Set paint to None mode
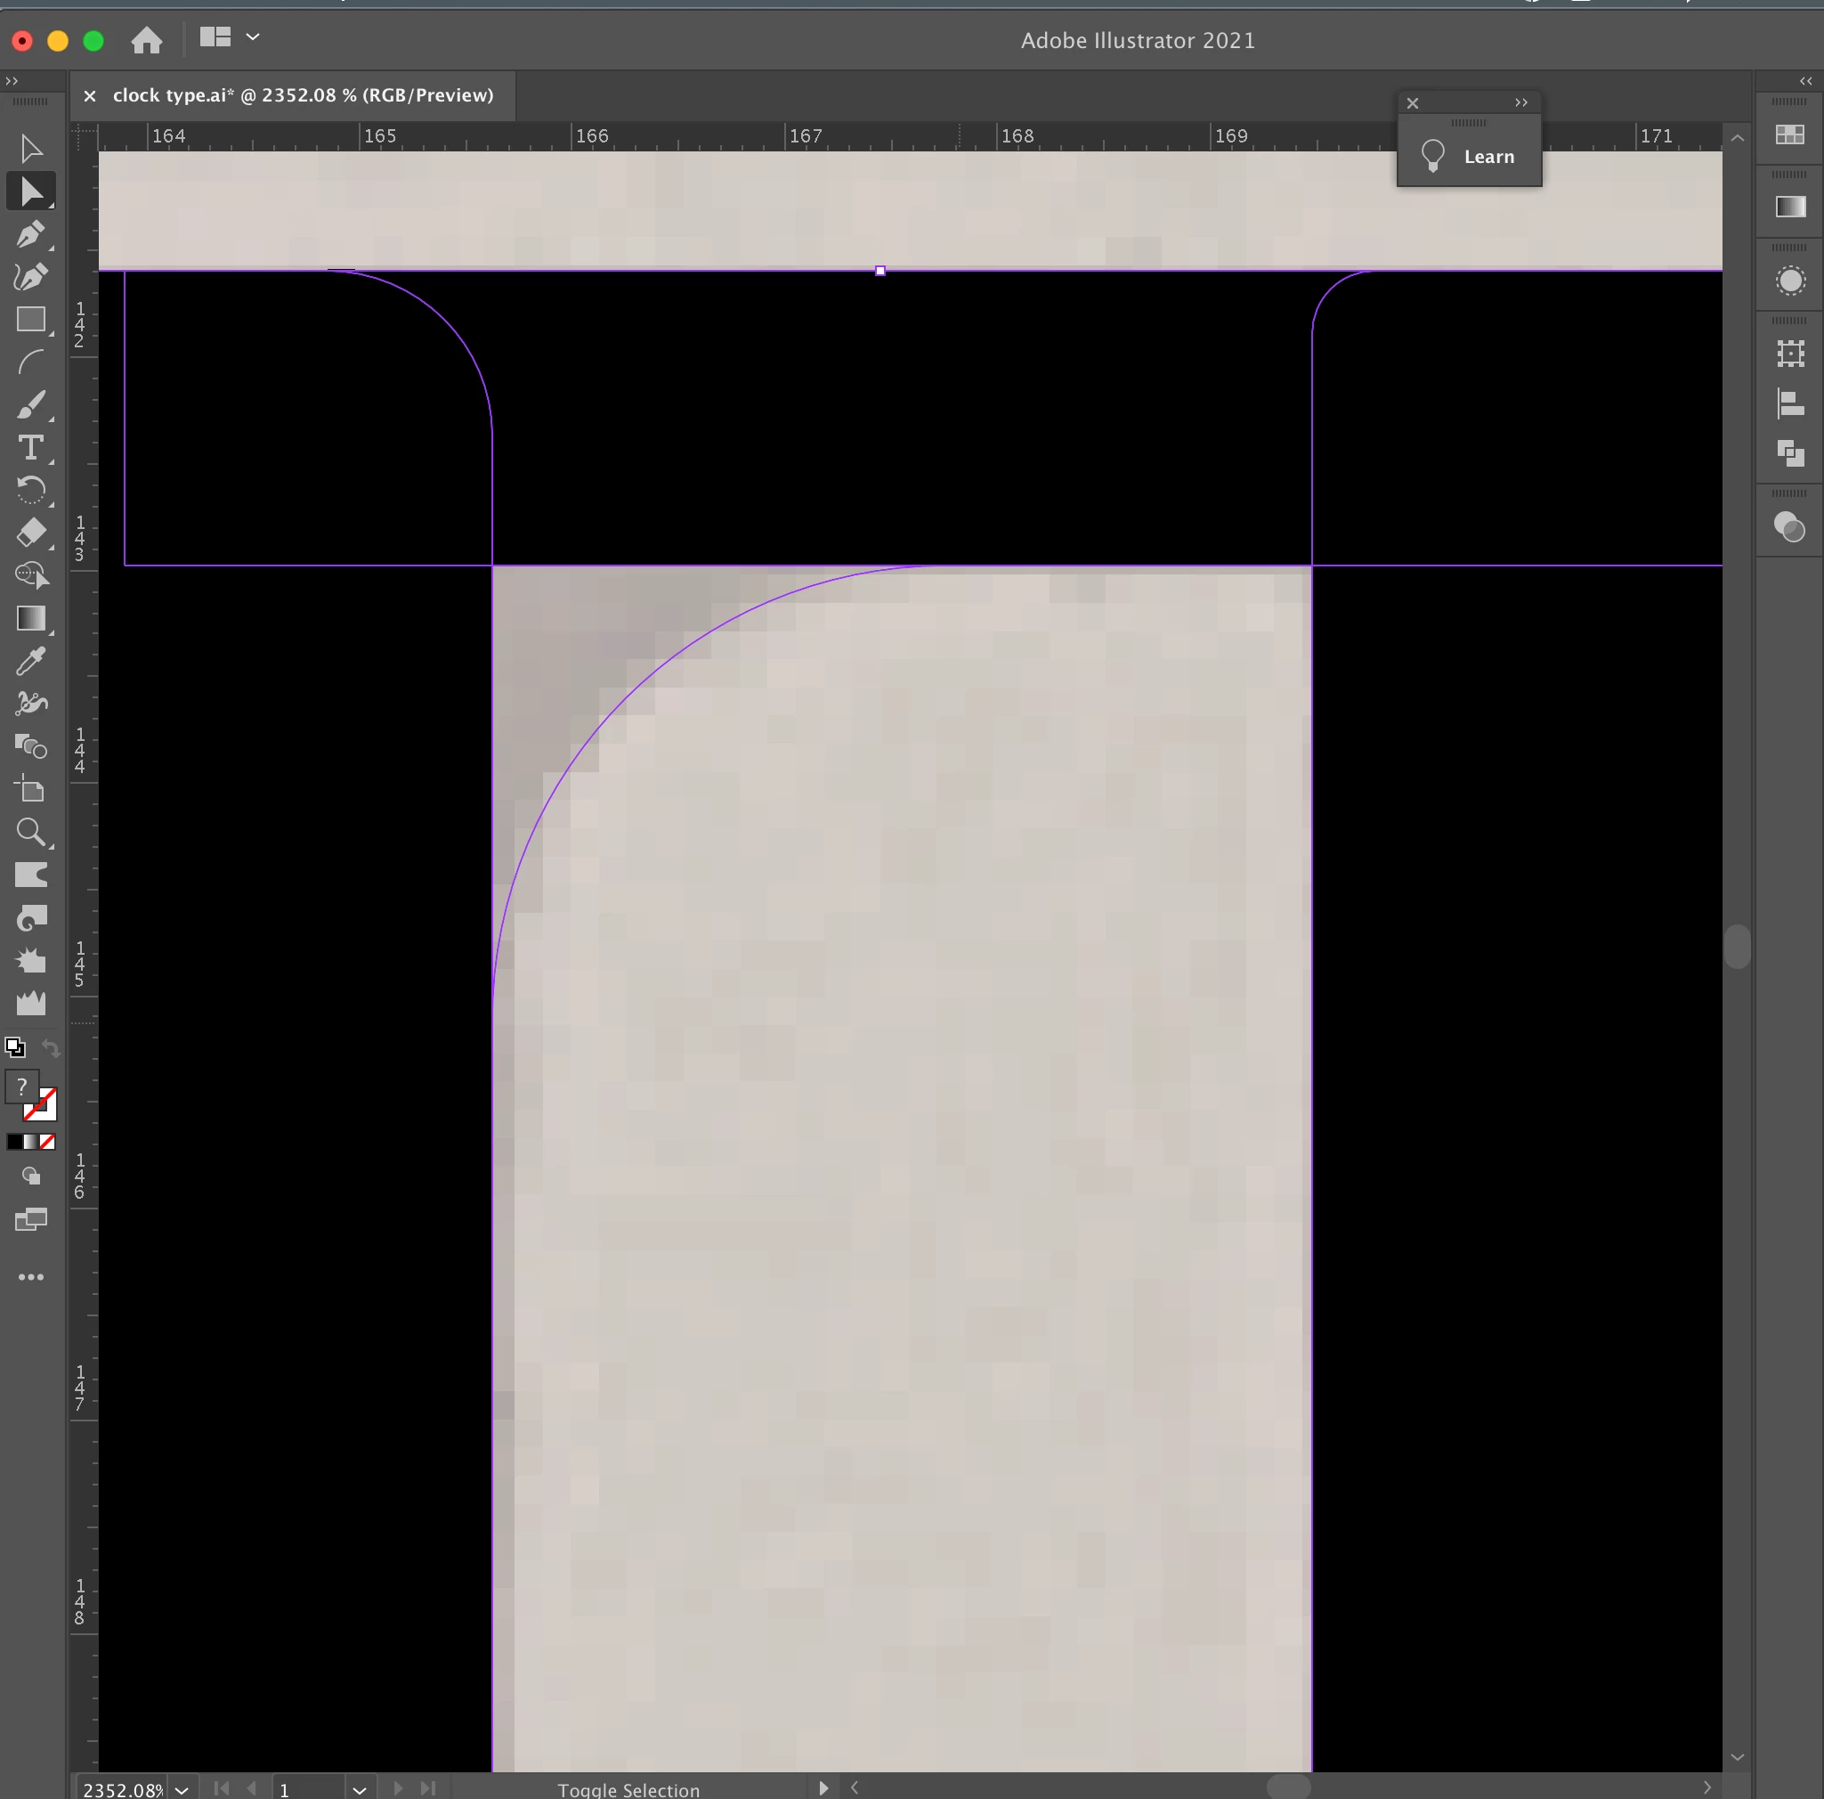The width and height of the screenshot is (1824, 1799). [47, 1142]
